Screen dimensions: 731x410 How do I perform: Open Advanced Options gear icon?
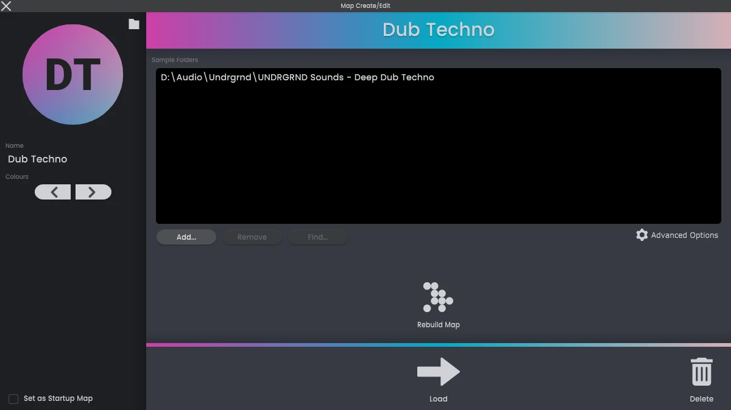(641, 235)
